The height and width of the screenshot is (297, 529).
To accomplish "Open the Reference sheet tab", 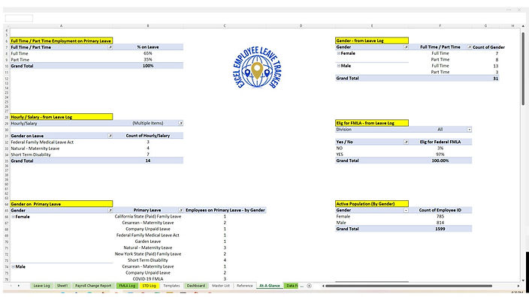I will coord(245,286).
